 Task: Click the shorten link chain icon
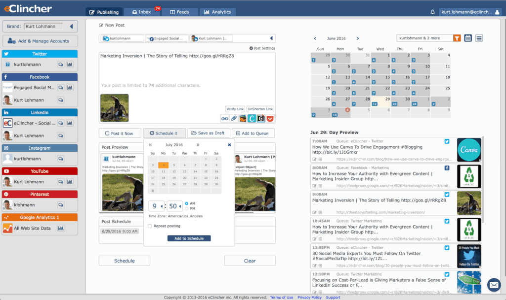pos(225,119)
